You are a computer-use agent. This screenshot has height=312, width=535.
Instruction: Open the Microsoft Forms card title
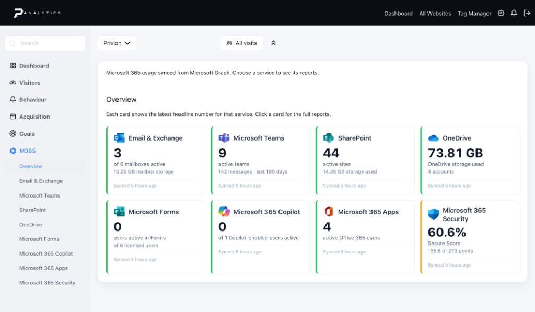pyautogui.click(x=154, y=212)
